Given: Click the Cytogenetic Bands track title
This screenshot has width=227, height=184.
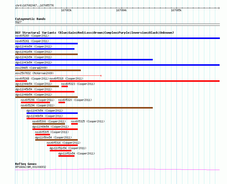Looking at the screenshot, I should click(30, 19).
